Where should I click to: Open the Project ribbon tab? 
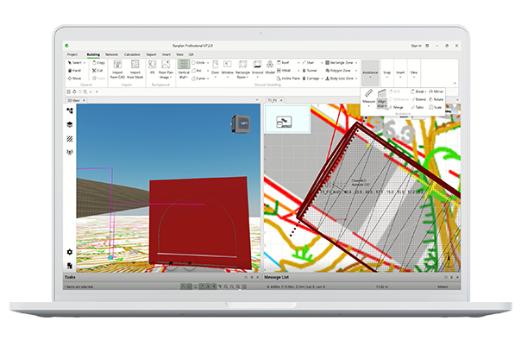(x=72, y=54)
